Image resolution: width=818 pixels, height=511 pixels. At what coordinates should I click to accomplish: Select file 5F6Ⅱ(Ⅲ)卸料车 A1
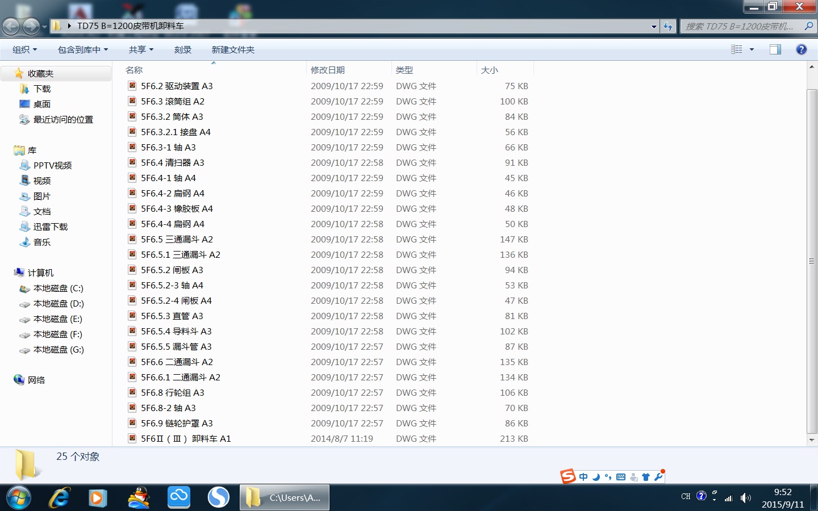click(186, 438)
